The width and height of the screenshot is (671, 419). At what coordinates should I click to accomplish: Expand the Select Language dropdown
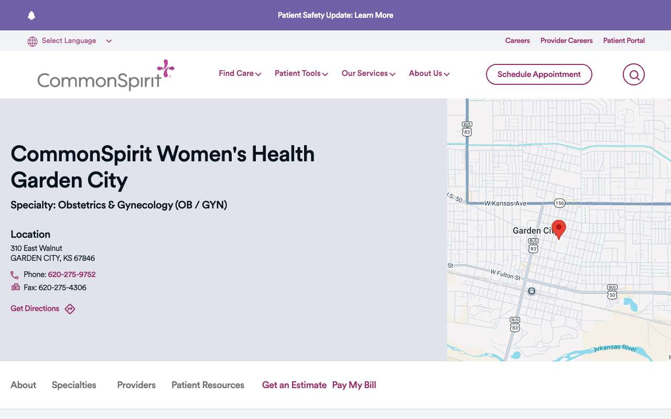(70, 41)
